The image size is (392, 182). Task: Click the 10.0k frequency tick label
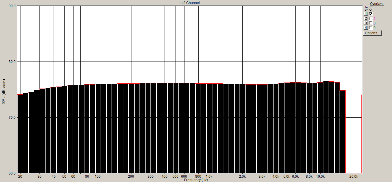320,176
